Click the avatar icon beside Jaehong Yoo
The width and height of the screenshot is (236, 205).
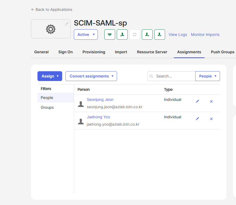point(81,122)
